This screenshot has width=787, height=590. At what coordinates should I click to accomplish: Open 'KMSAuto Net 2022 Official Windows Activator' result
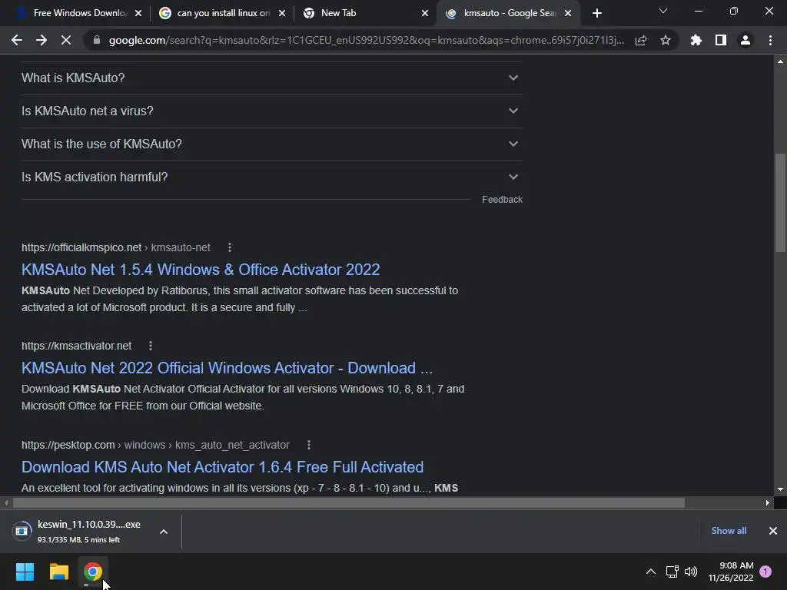(227, 368)
